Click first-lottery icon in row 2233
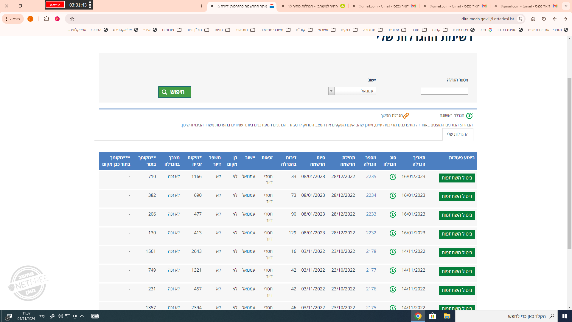Image resolution: width=572 pixels, height=322 pixels. 393,214
